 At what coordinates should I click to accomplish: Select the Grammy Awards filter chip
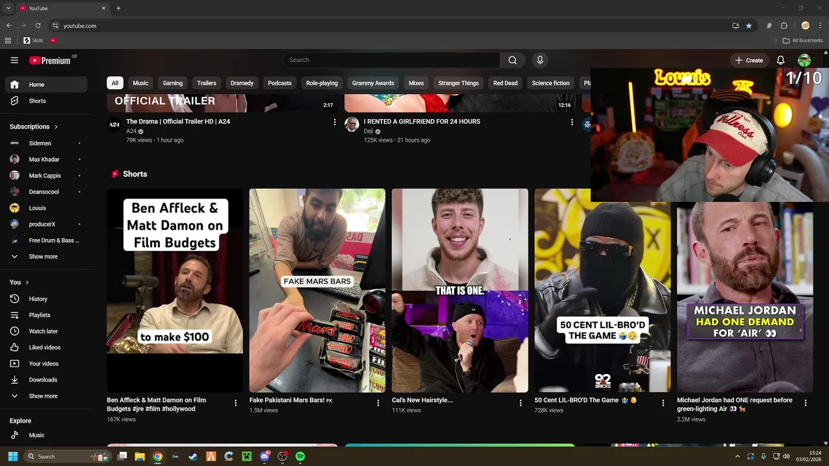pyautogui.click(x=373, y=83)
